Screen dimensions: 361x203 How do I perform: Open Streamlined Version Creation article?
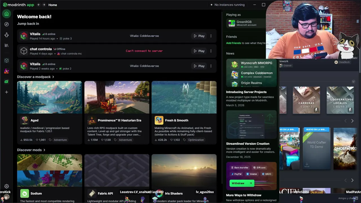coord(248,144)
